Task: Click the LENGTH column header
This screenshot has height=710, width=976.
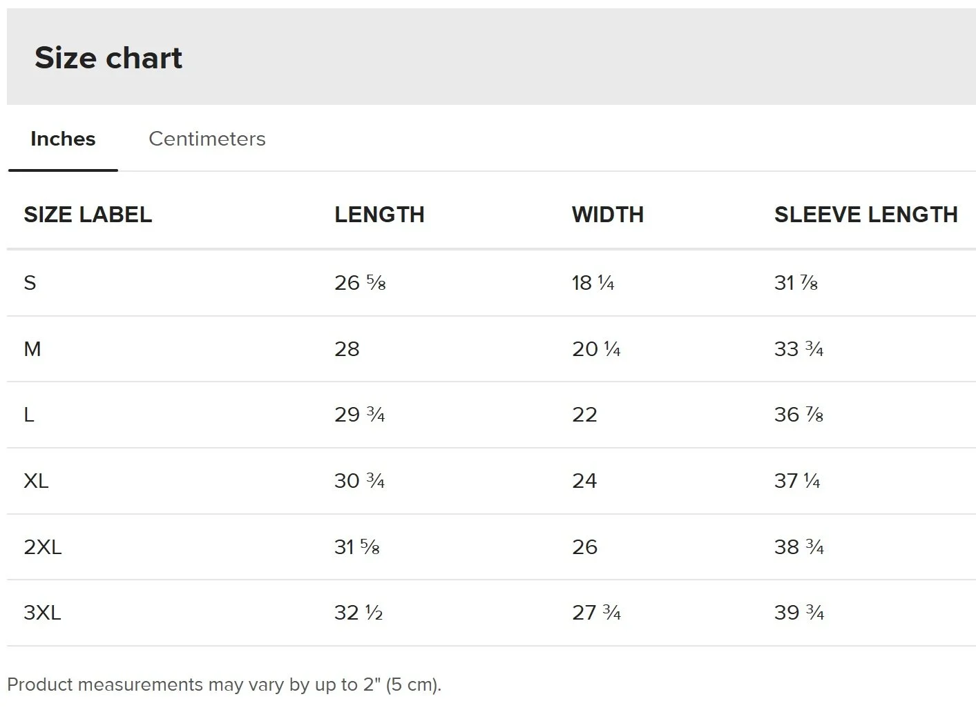Action: pyautogui.click(x=379, y=215)
